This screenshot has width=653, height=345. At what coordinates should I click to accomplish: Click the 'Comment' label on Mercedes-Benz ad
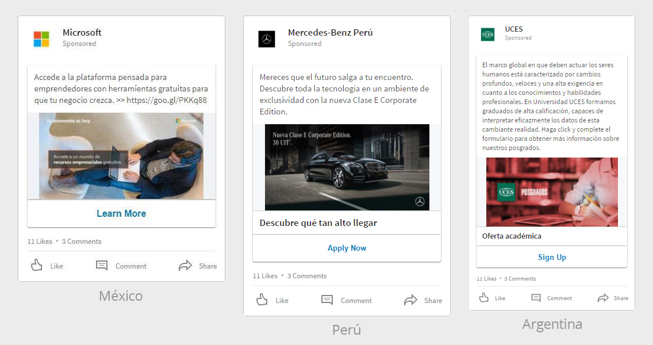(x=356, y=300)
